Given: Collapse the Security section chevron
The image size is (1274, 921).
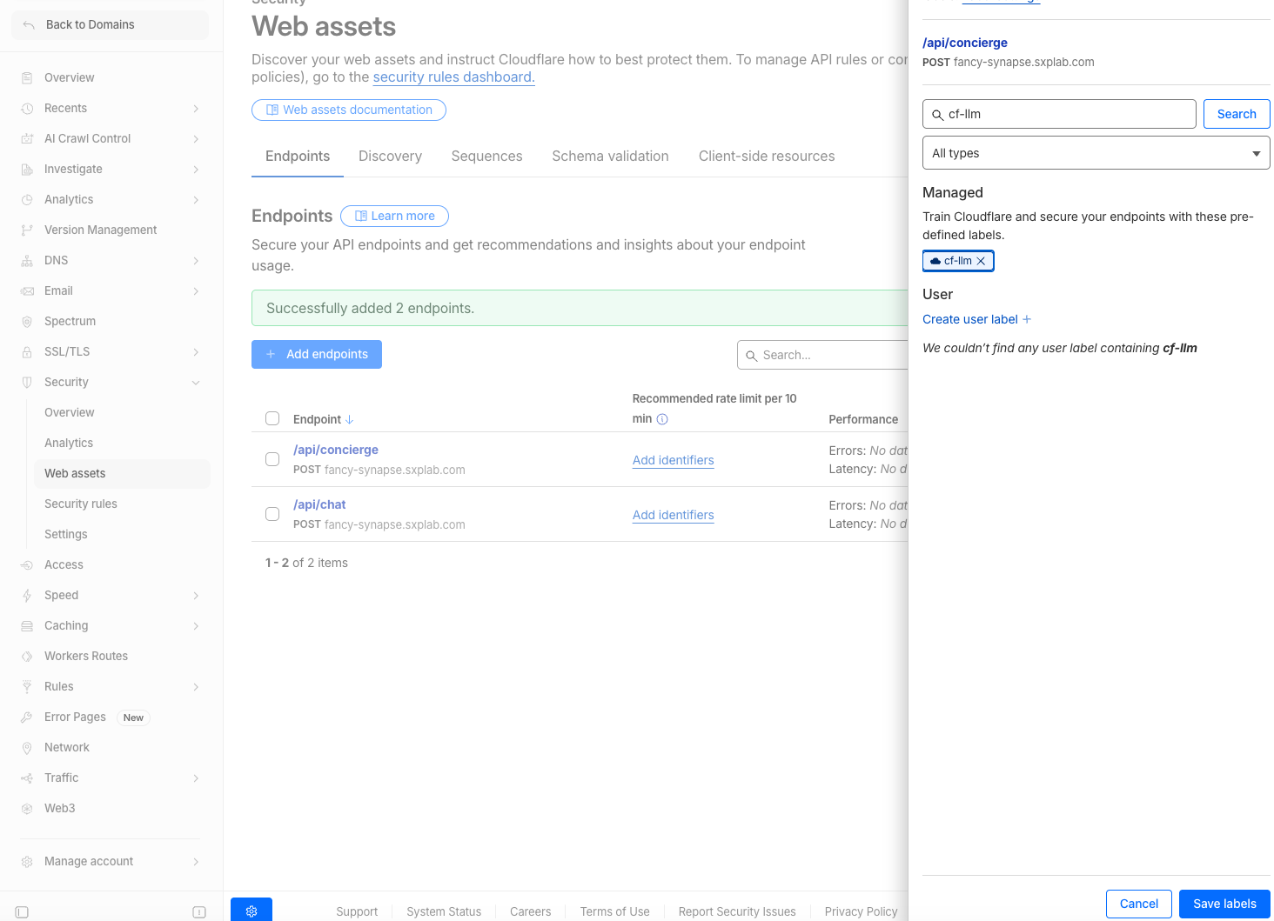Looking at the screenshot, I should coord(196,383).
